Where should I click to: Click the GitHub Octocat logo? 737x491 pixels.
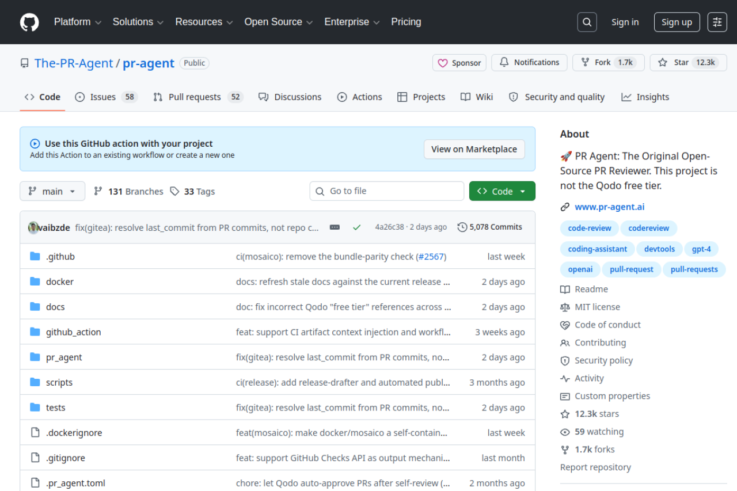(x=29, y=22)
